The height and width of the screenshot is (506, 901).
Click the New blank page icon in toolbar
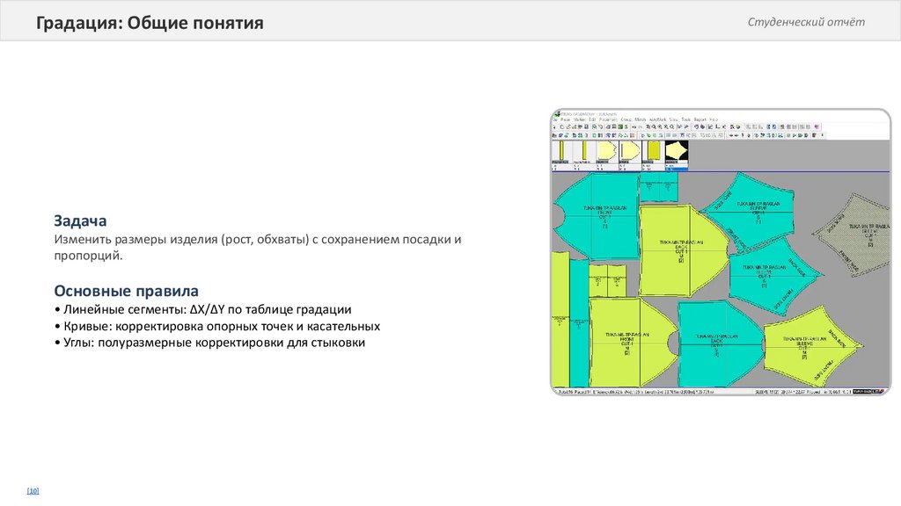click(x=562, y=126)
